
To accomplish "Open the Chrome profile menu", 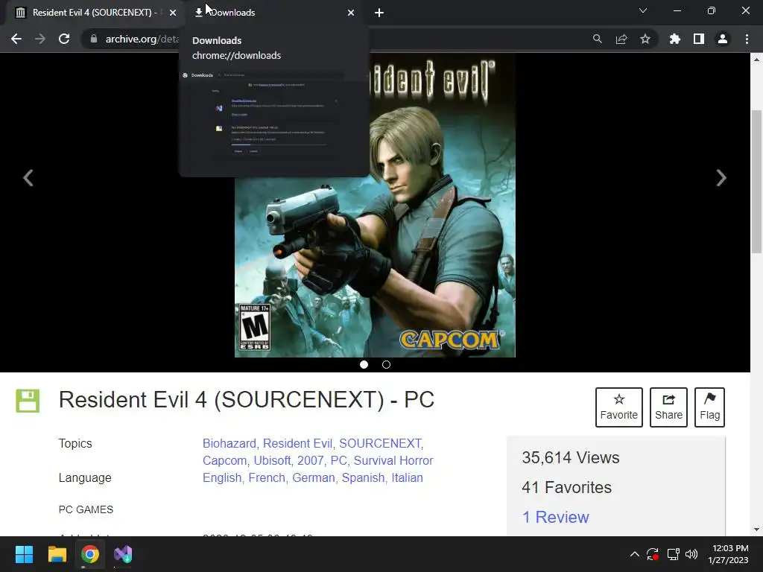I will point(723,39).
